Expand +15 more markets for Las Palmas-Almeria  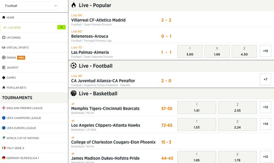click(265, 51)
